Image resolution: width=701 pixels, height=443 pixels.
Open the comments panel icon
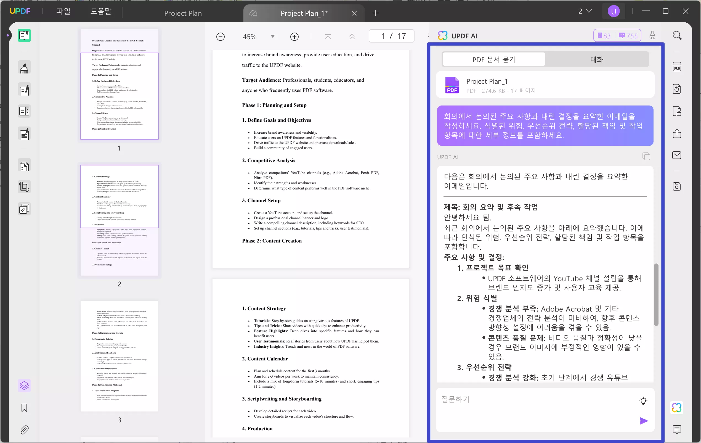point(677,429)
